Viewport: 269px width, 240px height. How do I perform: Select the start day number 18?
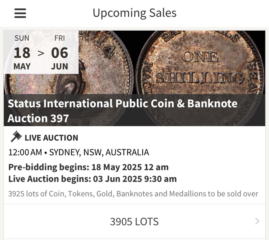click(x=22, y=53)
